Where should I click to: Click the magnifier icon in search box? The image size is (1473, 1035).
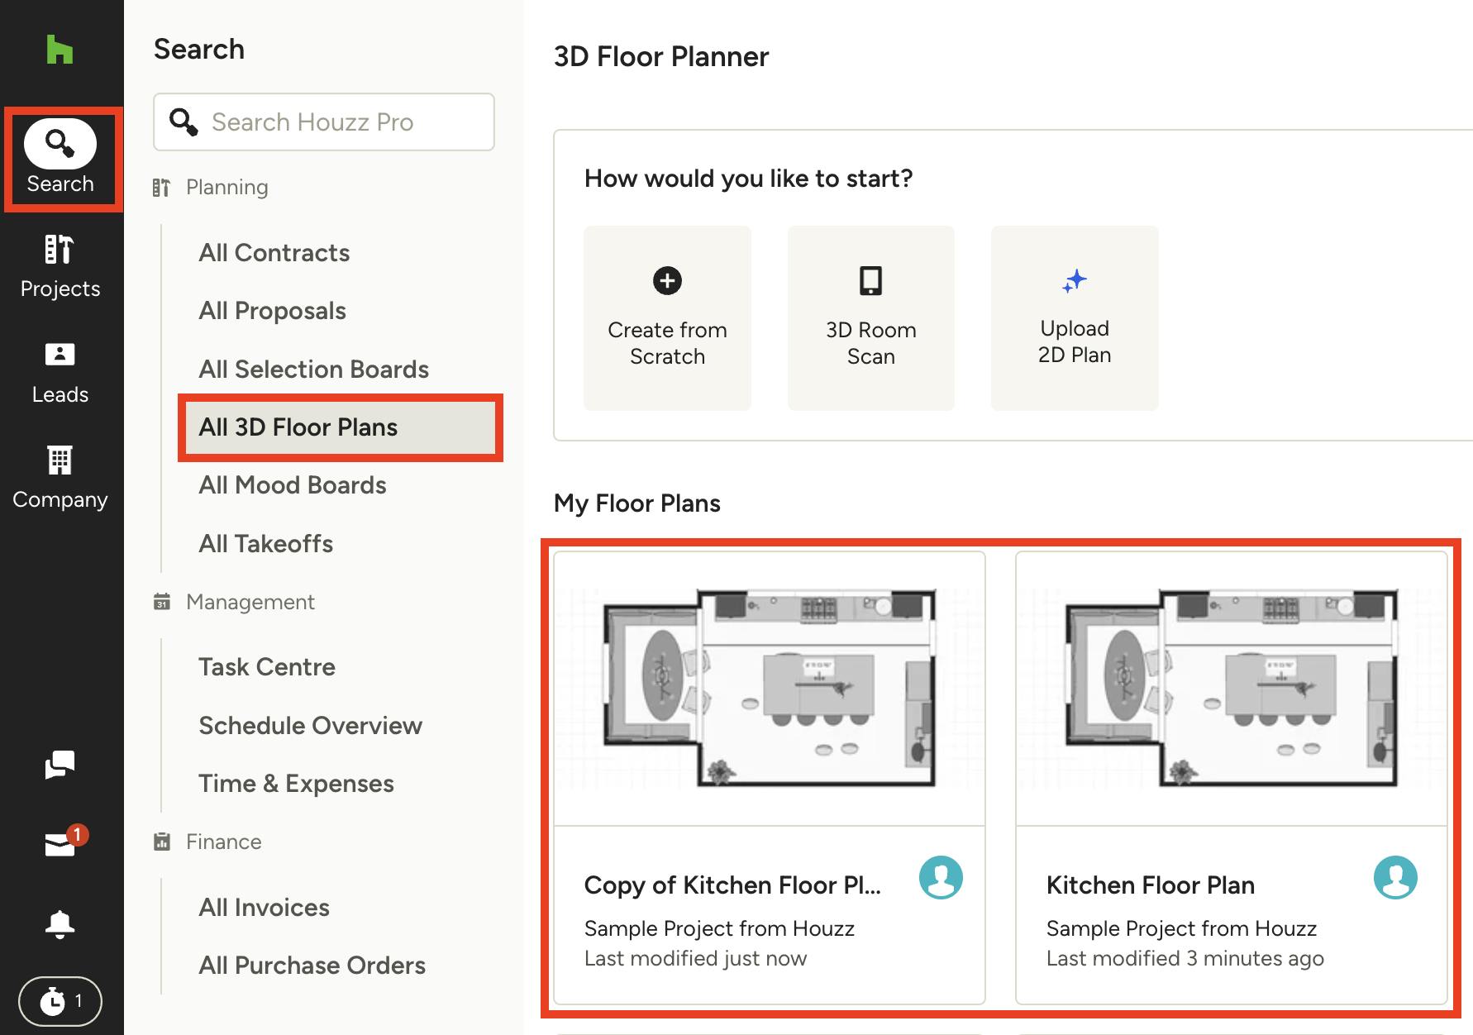184,122
